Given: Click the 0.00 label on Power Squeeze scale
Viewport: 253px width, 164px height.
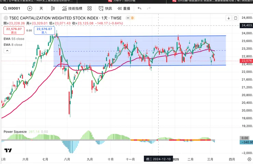Looking at the screenshot, I should tap(245, 138).
